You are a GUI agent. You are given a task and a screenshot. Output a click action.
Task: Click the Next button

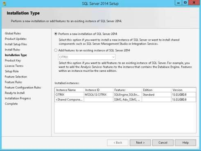coord(140,142)
